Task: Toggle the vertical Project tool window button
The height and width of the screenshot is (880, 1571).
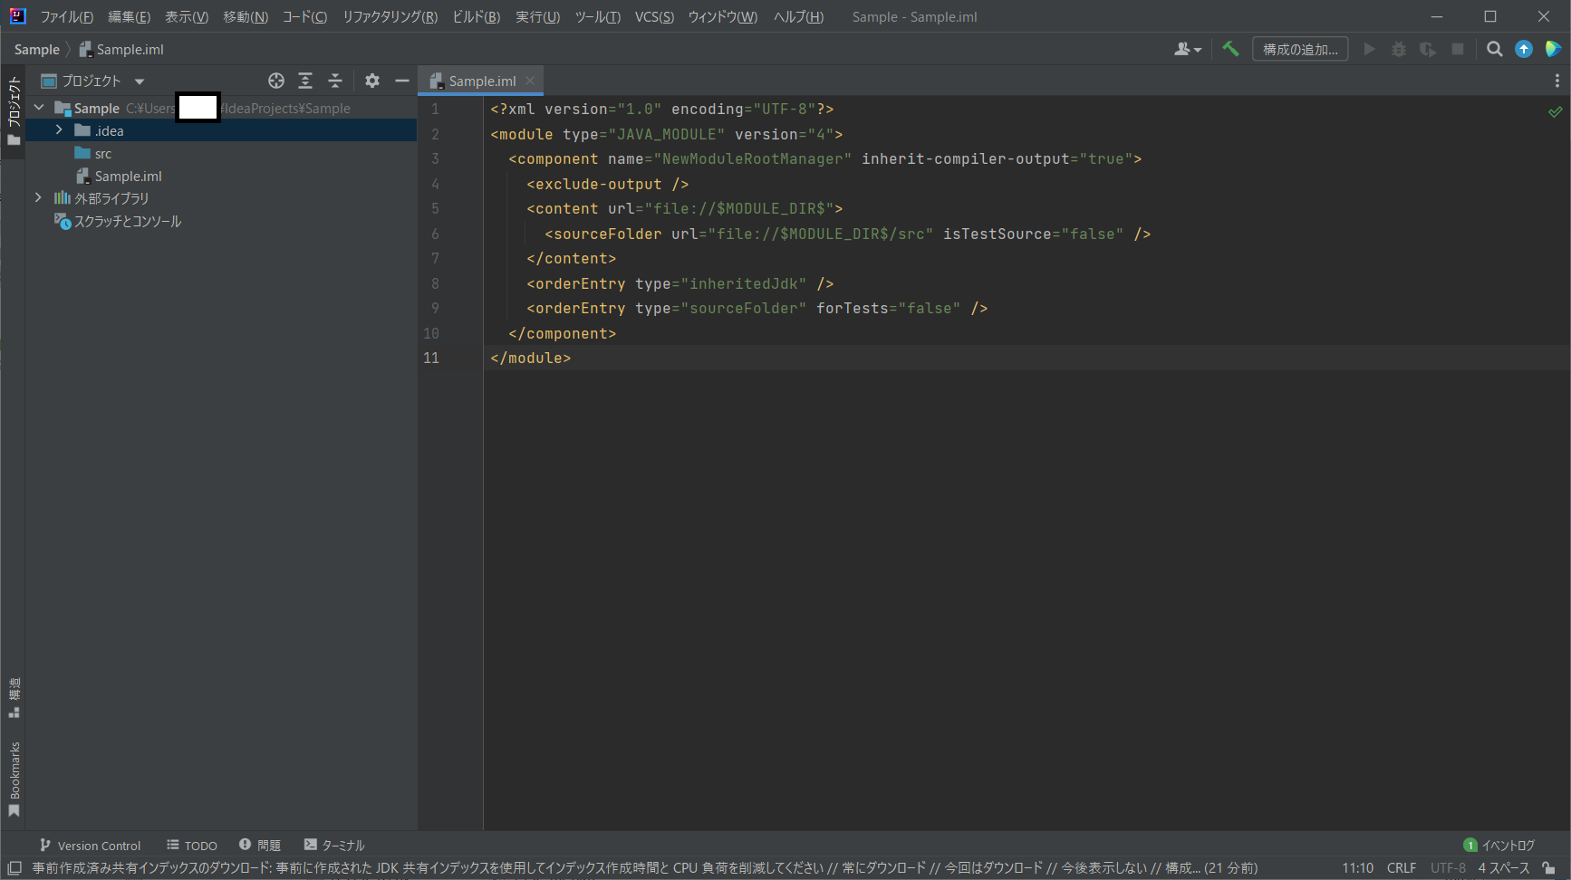Action: [x=14, y=111]
